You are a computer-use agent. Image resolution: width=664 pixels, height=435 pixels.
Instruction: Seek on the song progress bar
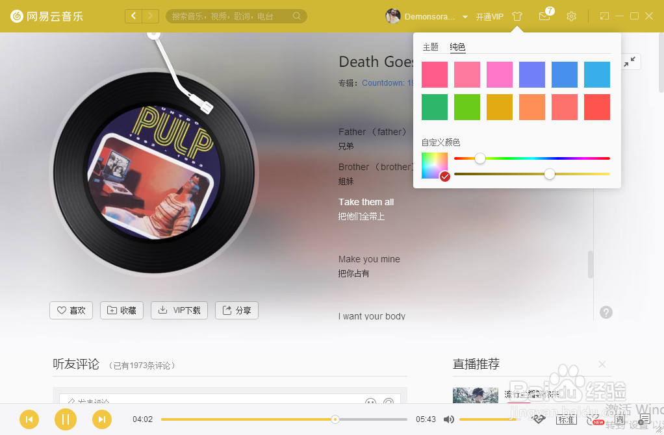[x=284, y=419]
